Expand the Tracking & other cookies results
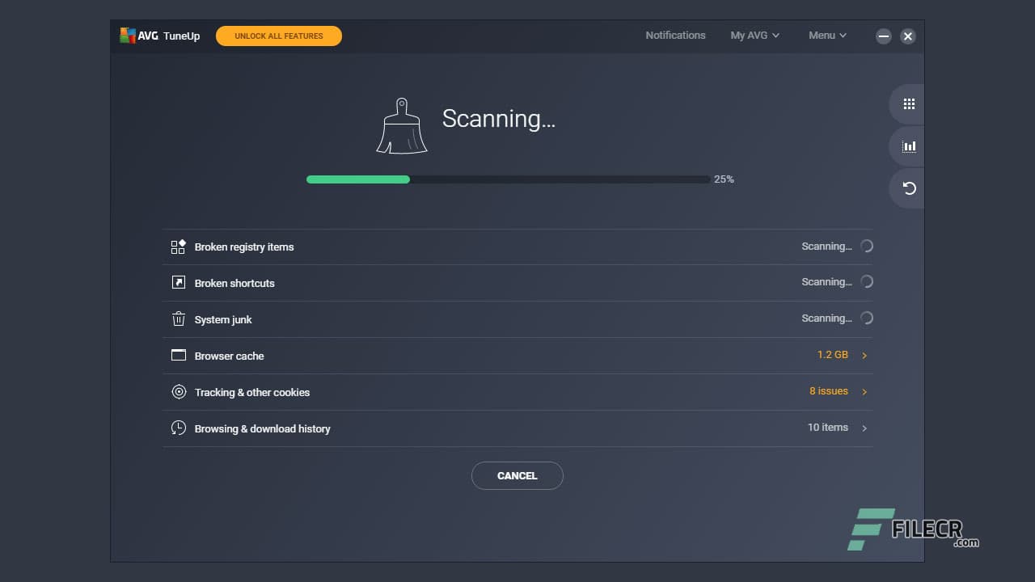1035x582 pixels. point(864,391)
